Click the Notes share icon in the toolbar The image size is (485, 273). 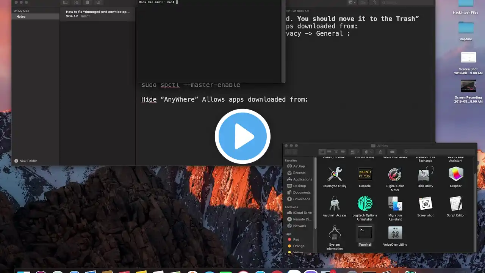[x=374, y=3]
